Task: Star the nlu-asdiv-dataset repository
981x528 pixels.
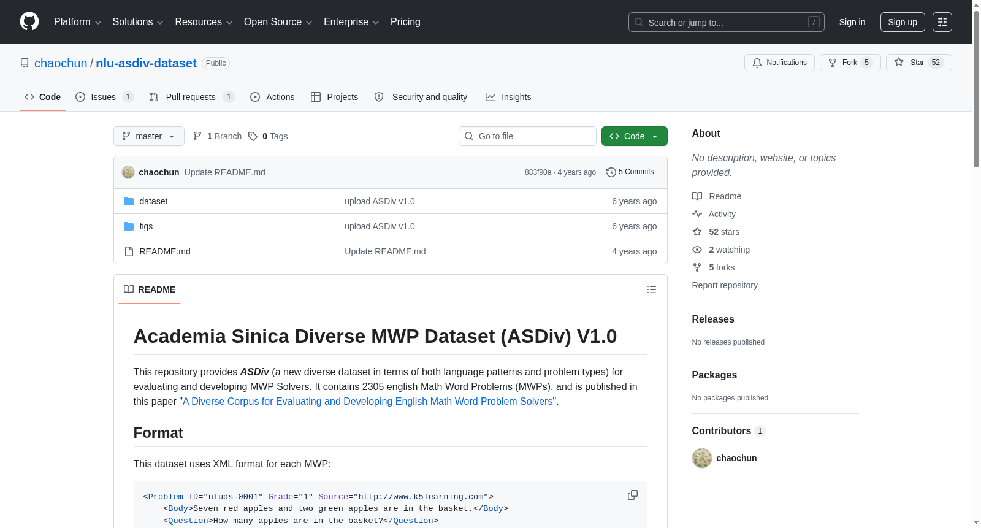Action: tap(918, 63)
